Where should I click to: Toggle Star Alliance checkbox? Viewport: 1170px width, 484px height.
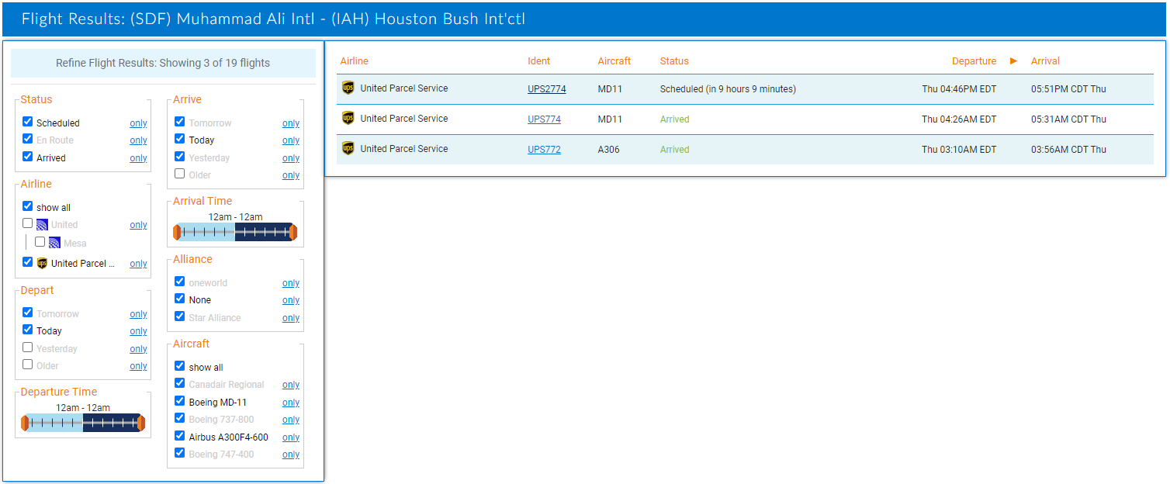pyautogui.click(x=180, y=316)
